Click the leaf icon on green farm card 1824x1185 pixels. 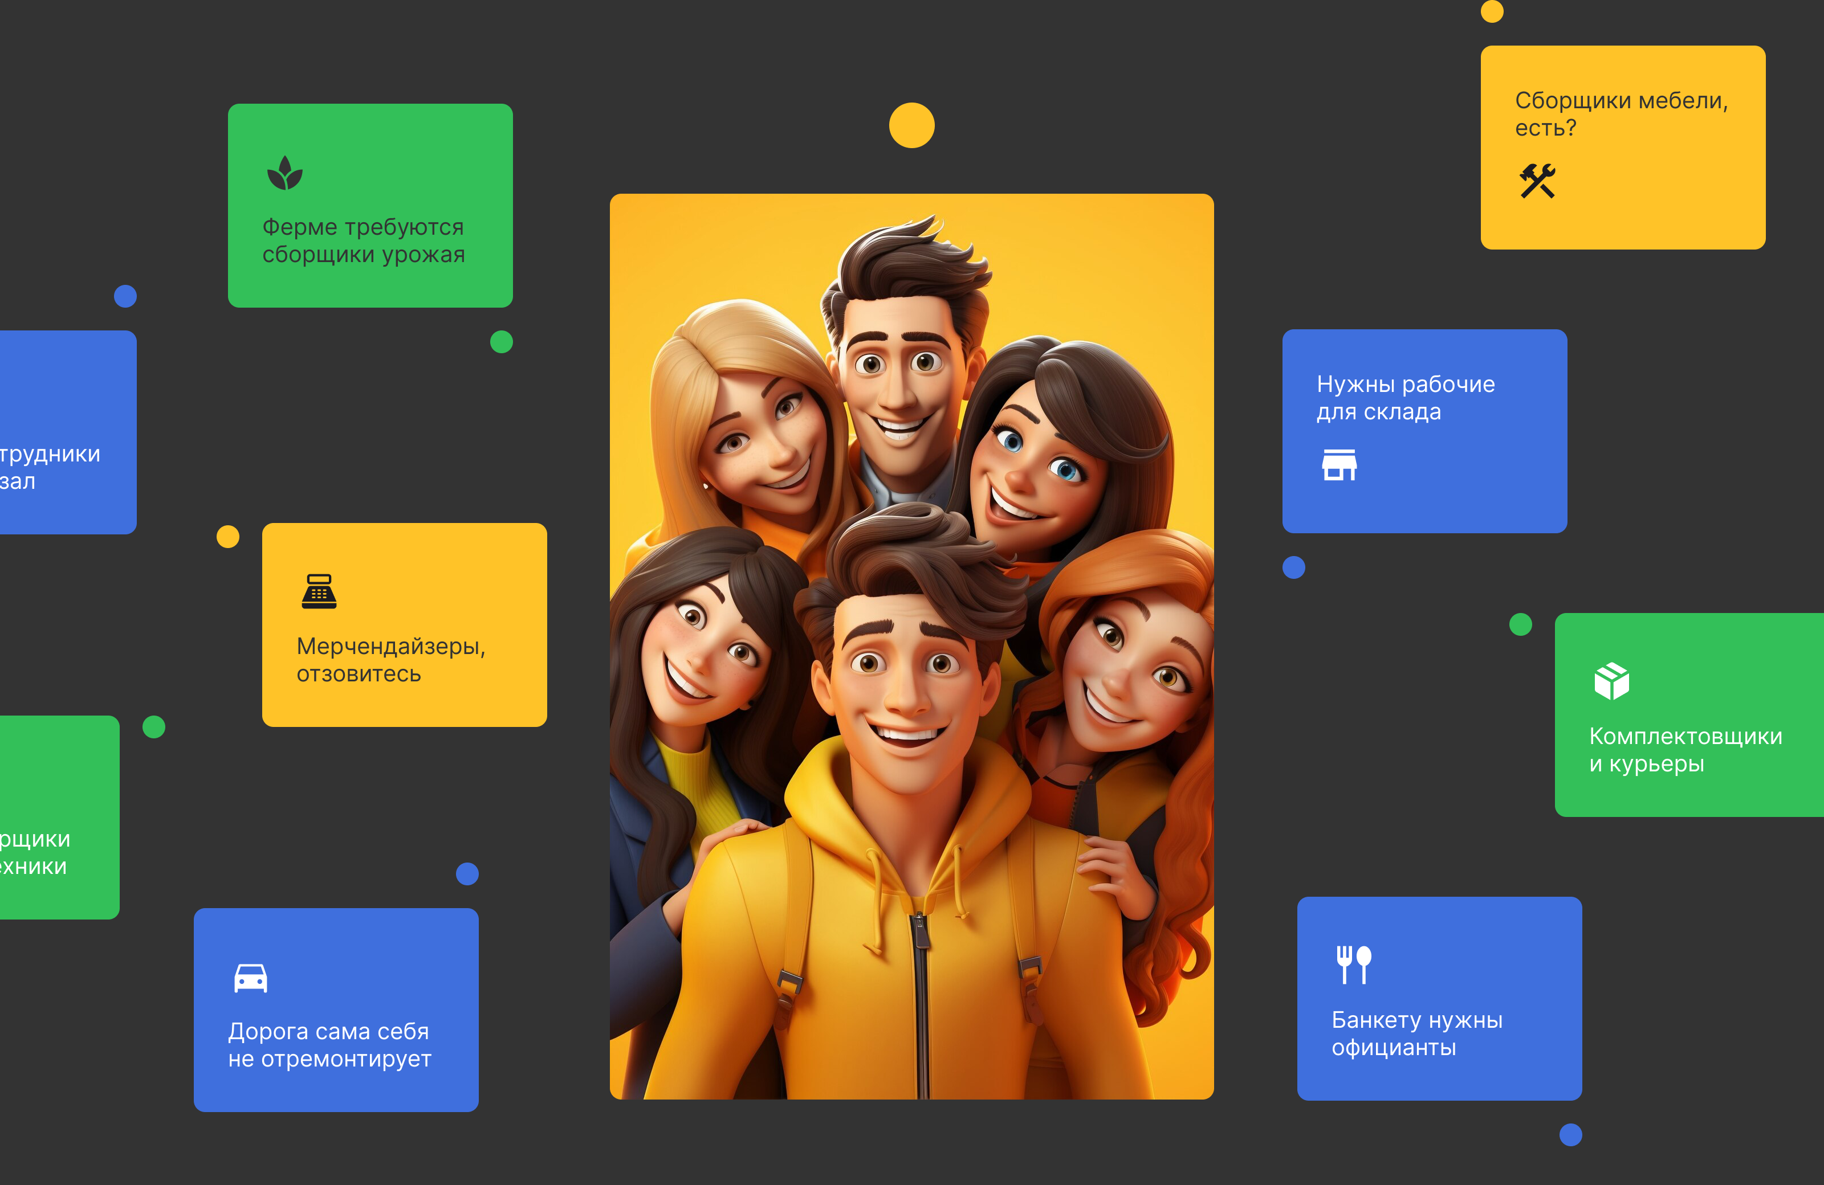pyautogui.click(x=284, y=173)
